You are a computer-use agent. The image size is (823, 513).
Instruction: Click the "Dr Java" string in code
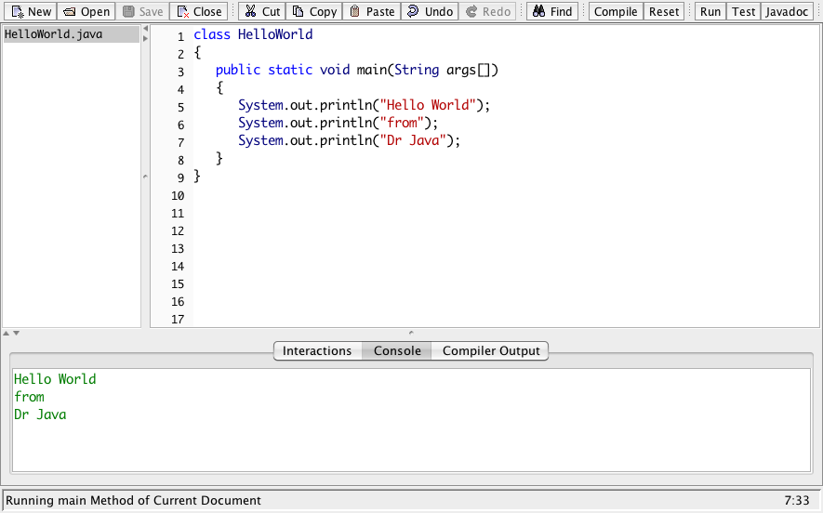click(x=413, y=140)
